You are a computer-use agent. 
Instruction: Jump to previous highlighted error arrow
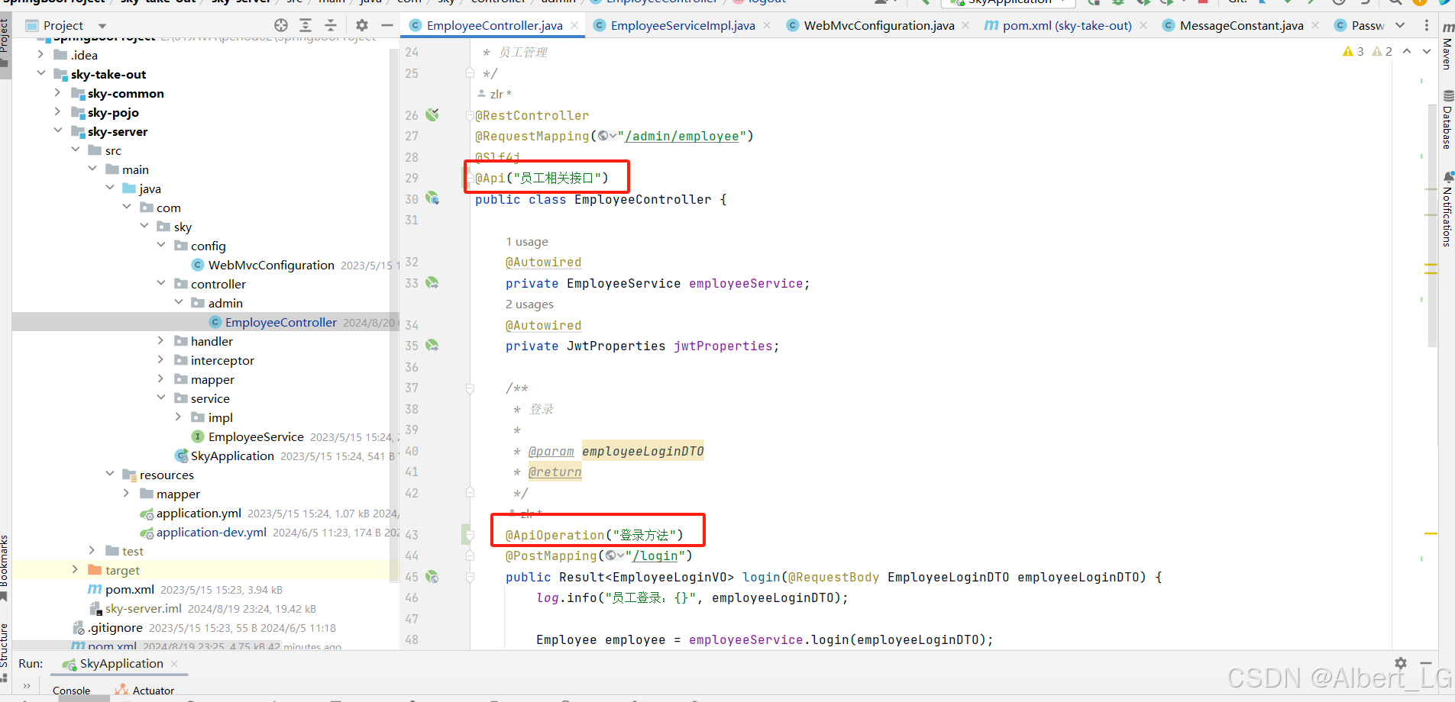point(1407,51)
